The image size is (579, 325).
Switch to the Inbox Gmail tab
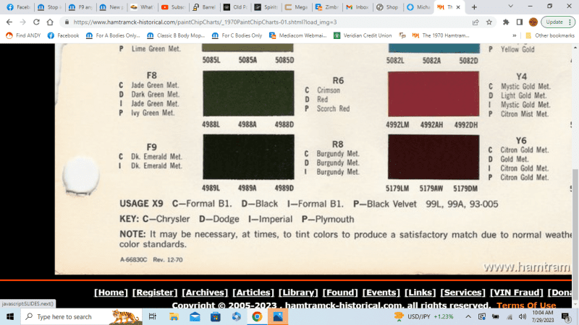358,7
